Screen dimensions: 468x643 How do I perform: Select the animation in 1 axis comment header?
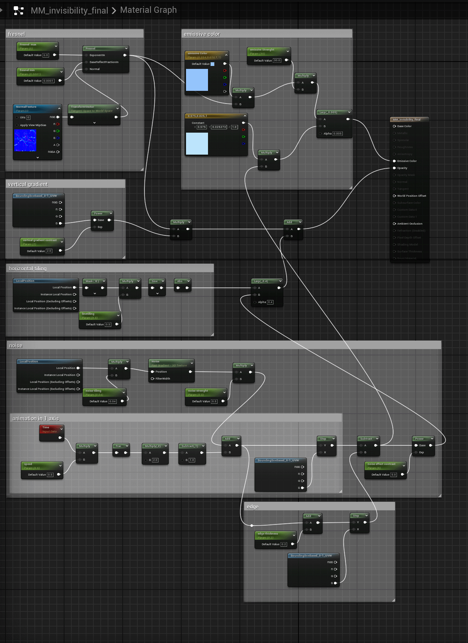(x=176, y=418)
